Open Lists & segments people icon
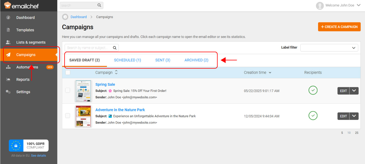Screen dimensions: 365x164 point(8,42)
